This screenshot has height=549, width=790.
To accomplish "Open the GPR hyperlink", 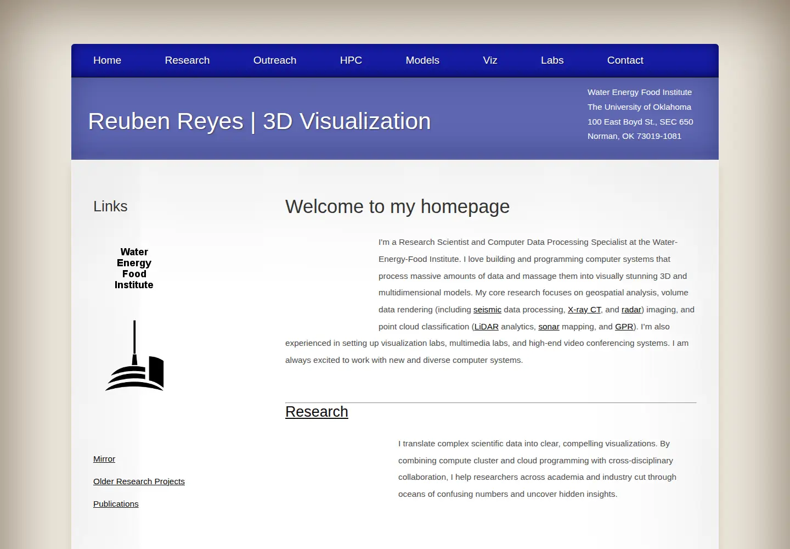I will click(624, 327).
